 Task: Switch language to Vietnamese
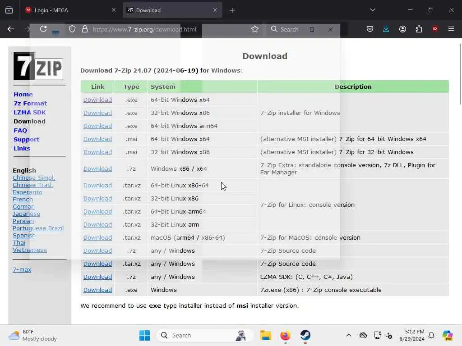tap(29, 250)
